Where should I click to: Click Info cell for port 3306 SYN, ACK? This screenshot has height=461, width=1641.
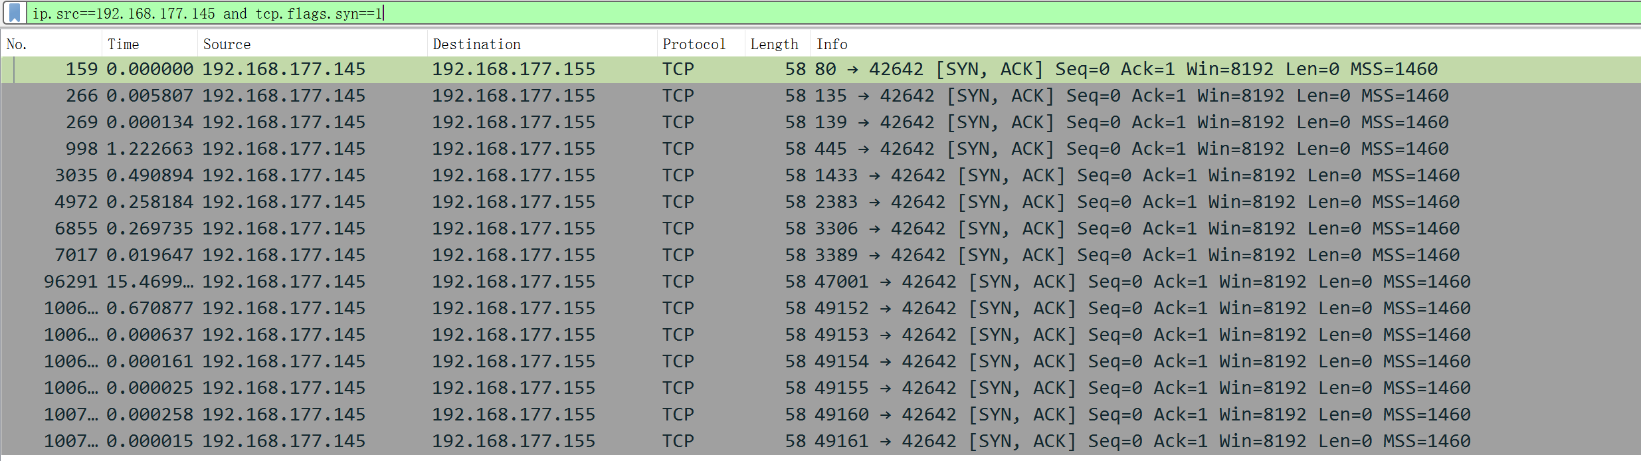coord(1137,229)
